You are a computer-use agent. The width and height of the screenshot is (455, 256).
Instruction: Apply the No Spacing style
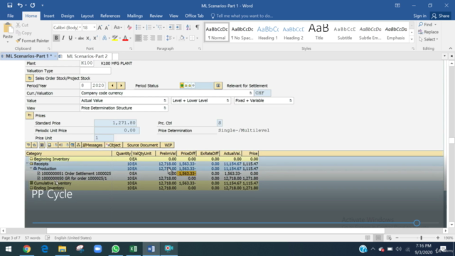pos(242,32)
